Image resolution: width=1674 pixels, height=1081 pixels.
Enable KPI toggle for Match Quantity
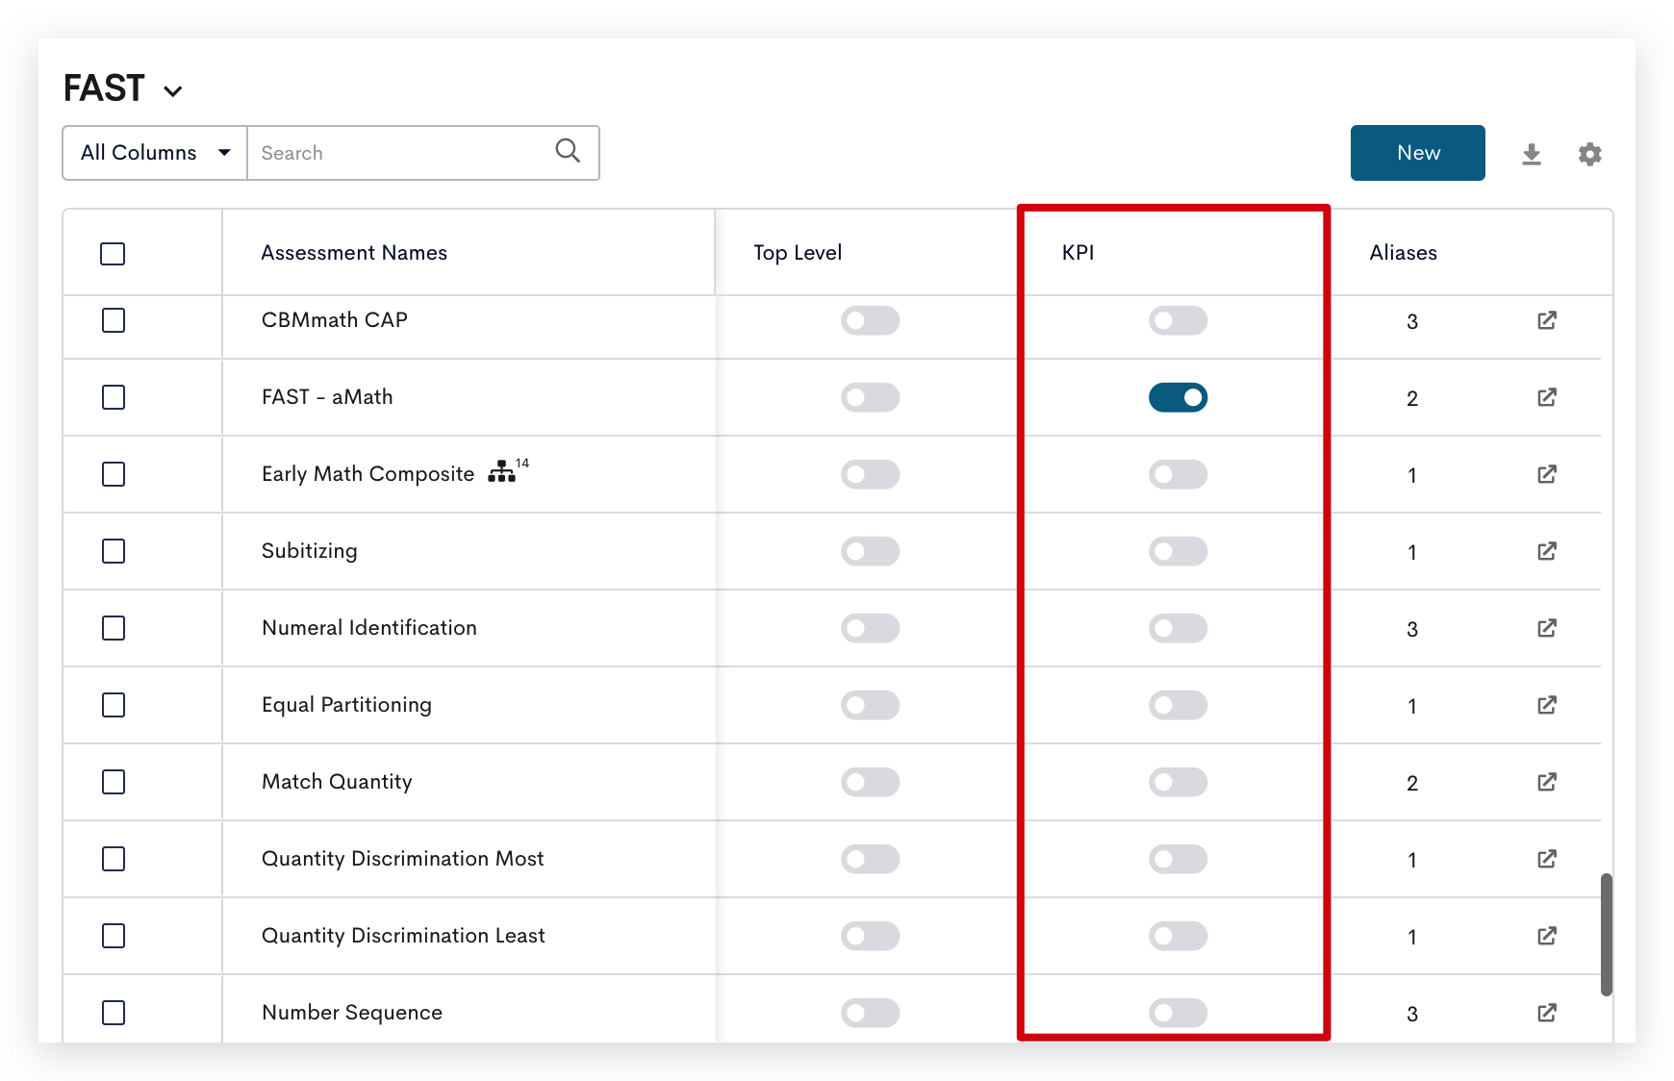(x=1178, y=782)
